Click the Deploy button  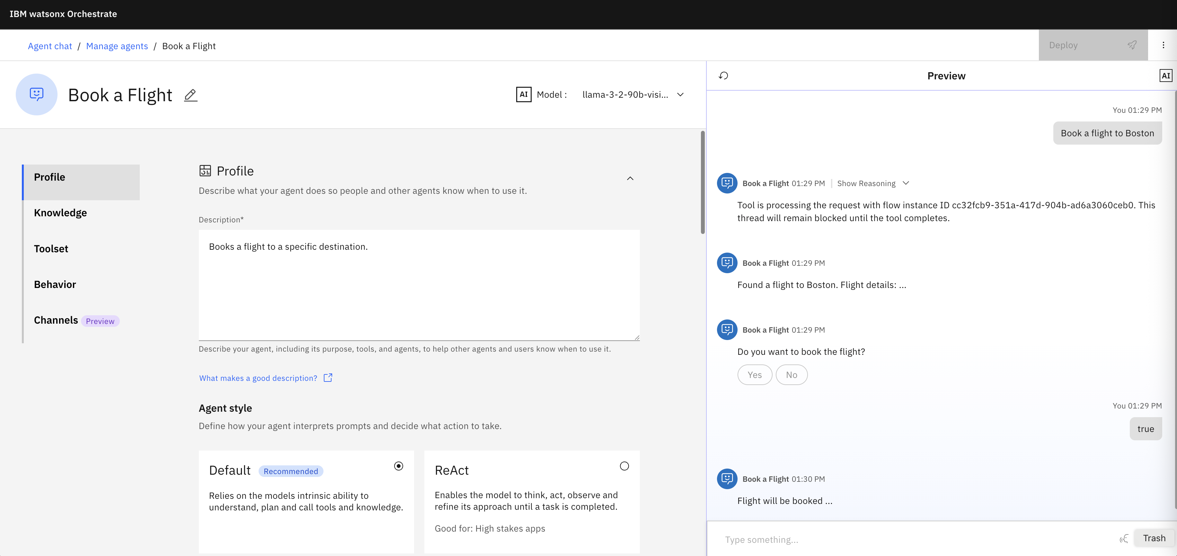pyautogui.click(x=1093, y=45)
